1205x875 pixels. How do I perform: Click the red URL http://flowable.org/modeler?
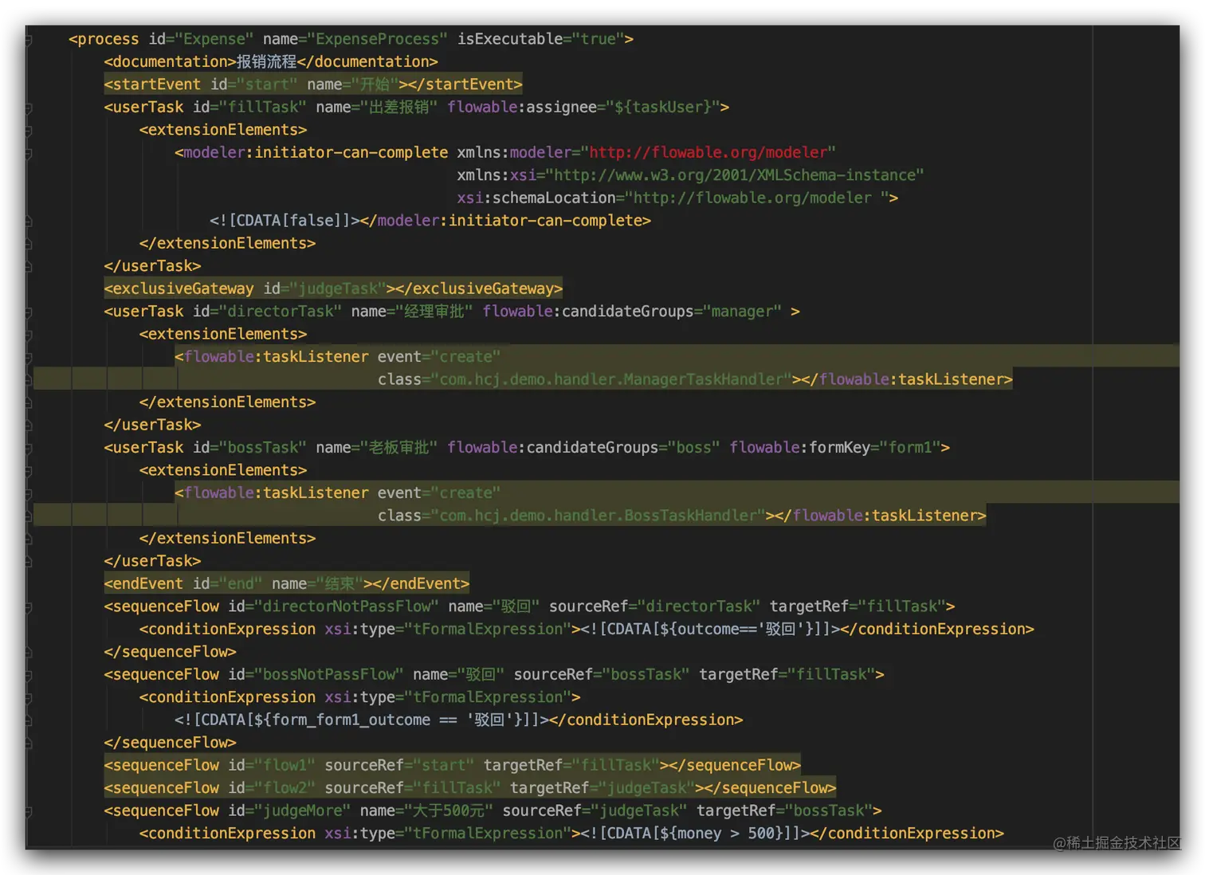[x=708, y=152]
